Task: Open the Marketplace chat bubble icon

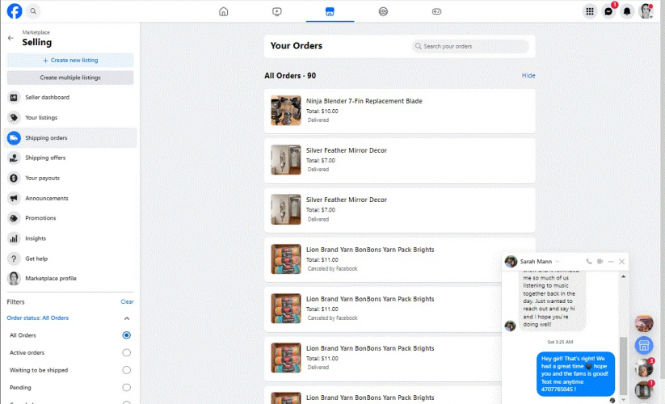Action: (644, 345)
